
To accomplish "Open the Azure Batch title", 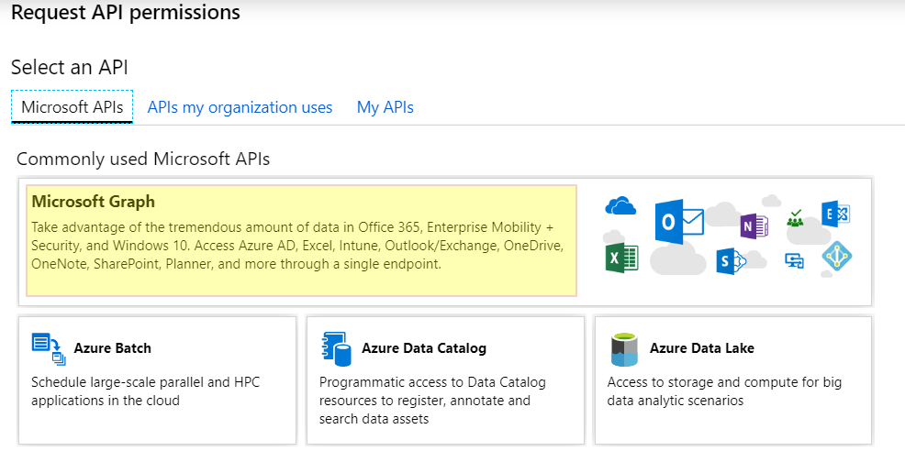I will point(113,348).
